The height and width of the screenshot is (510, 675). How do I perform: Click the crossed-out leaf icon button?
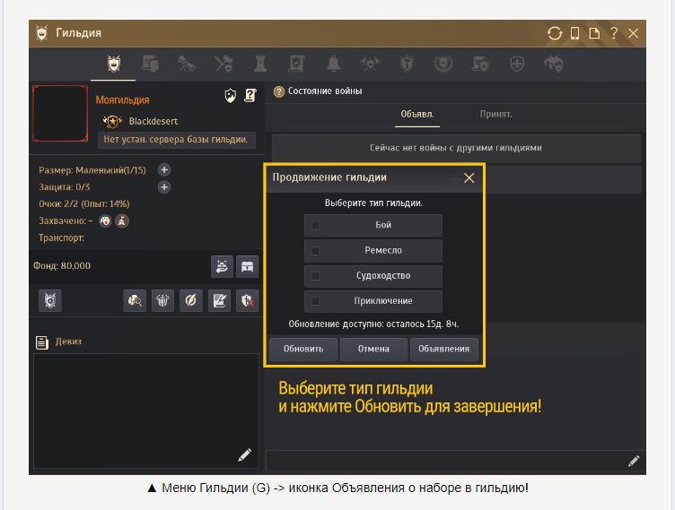point(190,300)
